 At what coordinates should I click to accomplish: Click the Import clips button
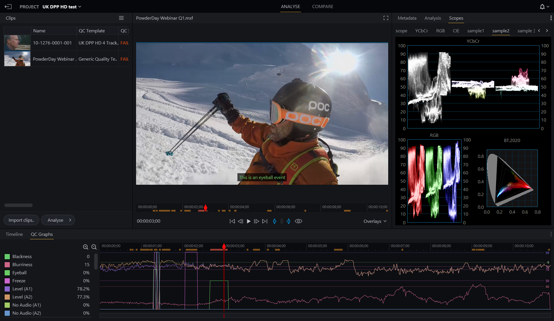[21, 220]
